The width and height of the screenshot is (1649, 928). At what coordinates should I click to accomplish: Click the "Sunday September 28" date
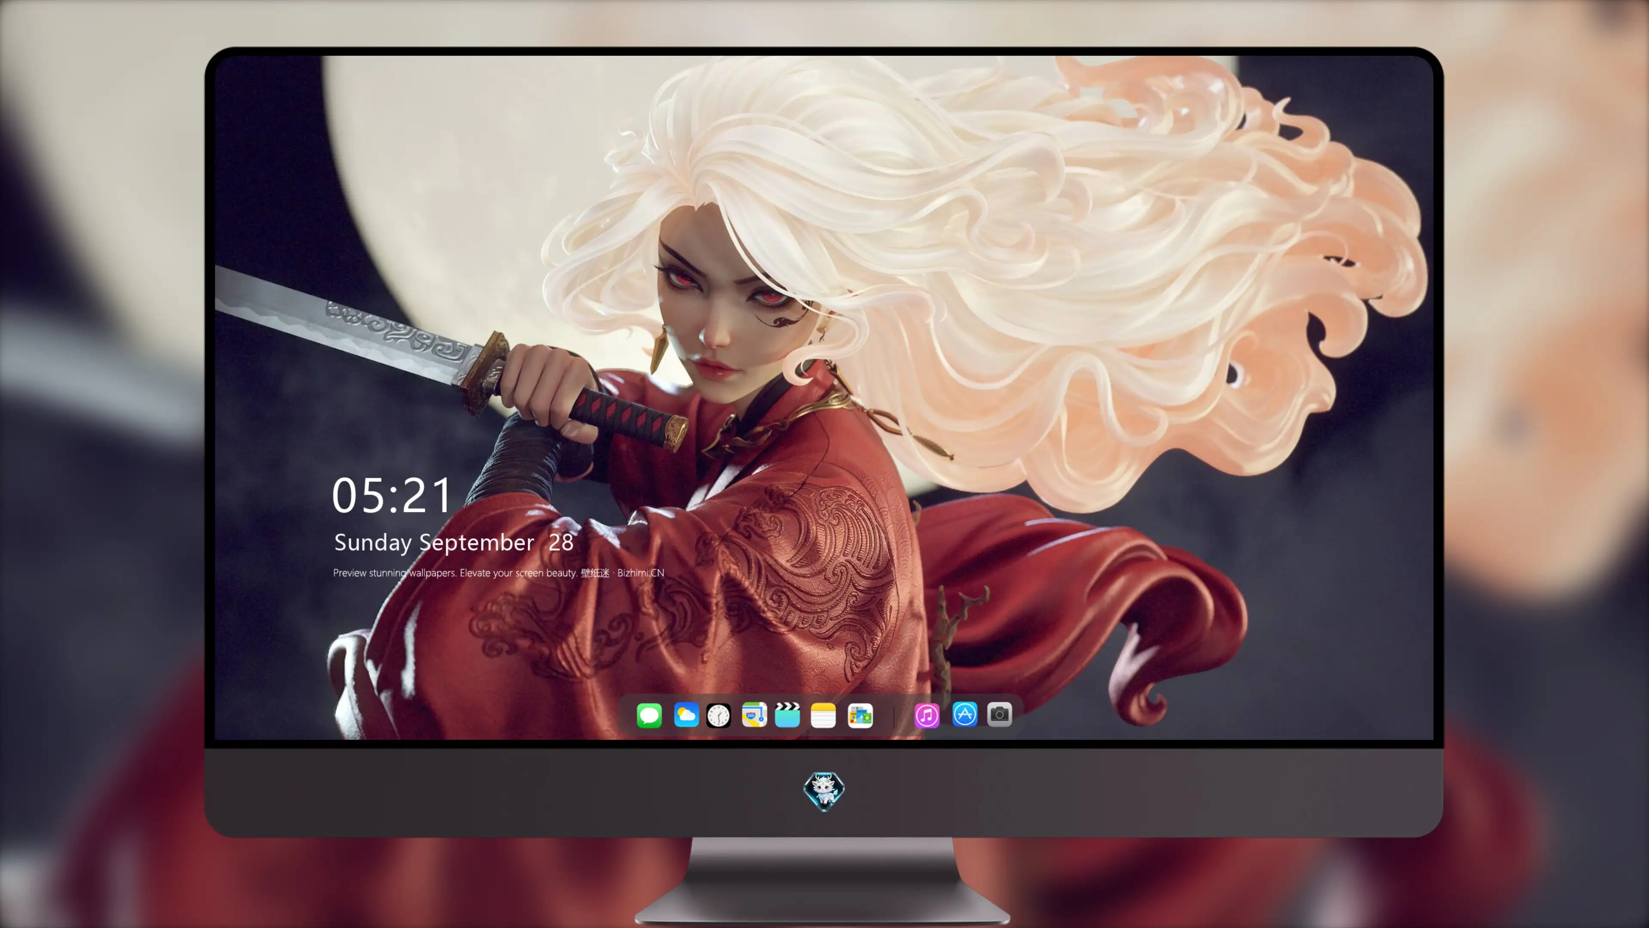[454, 543]
